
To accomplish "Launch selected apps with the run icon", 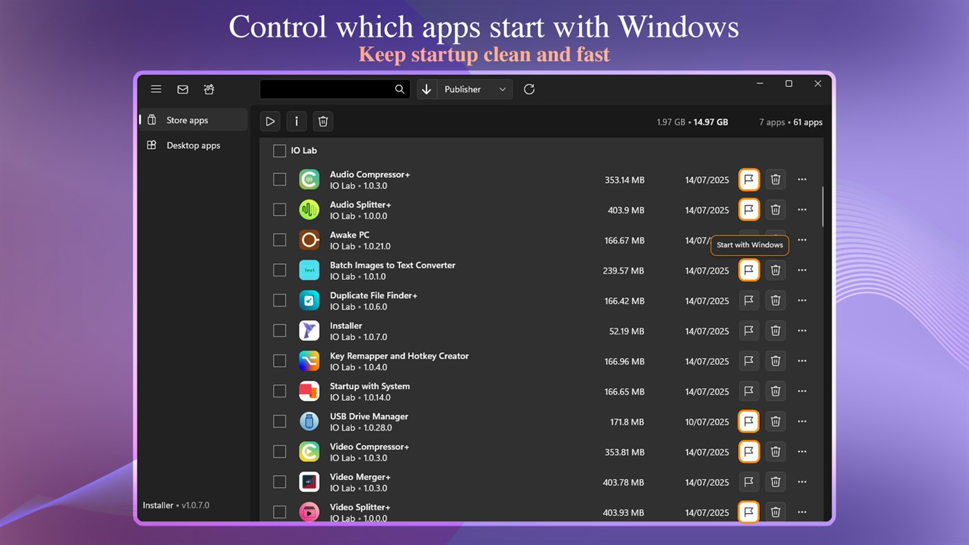I will [270, 121].
